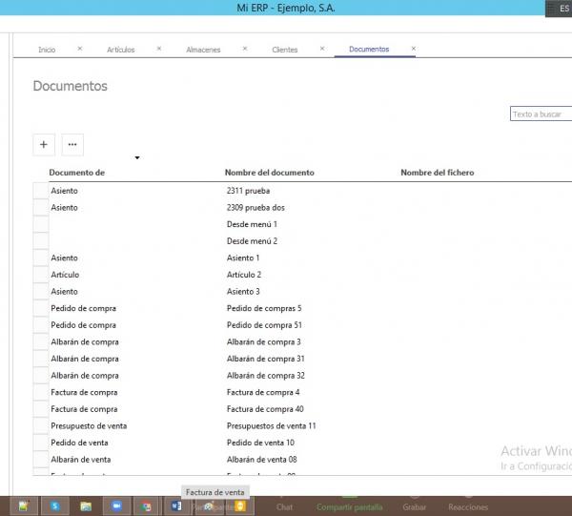This screenshot has width=572, height=516.
Task: Close the Inicio tab
Action: click(x=80, y=49)
